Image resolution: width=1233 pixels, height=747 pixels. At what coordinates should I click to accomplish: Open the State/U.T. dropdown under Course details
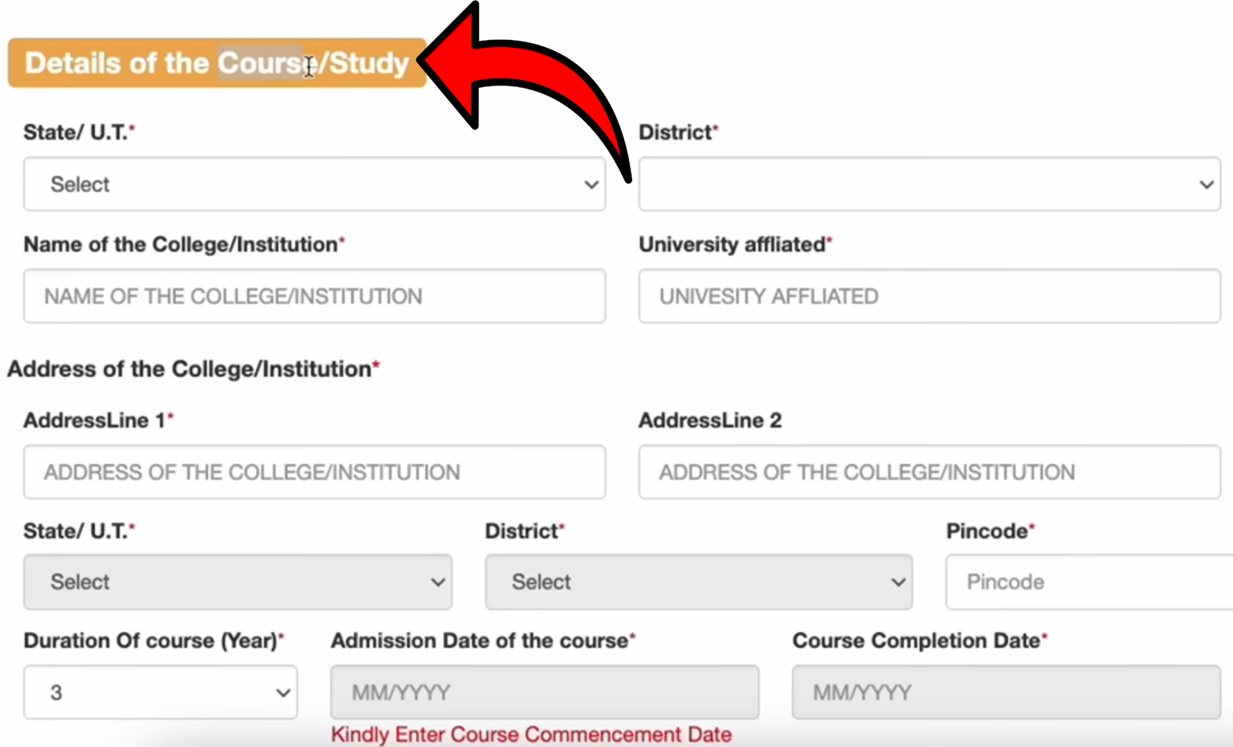coord(314,184)
